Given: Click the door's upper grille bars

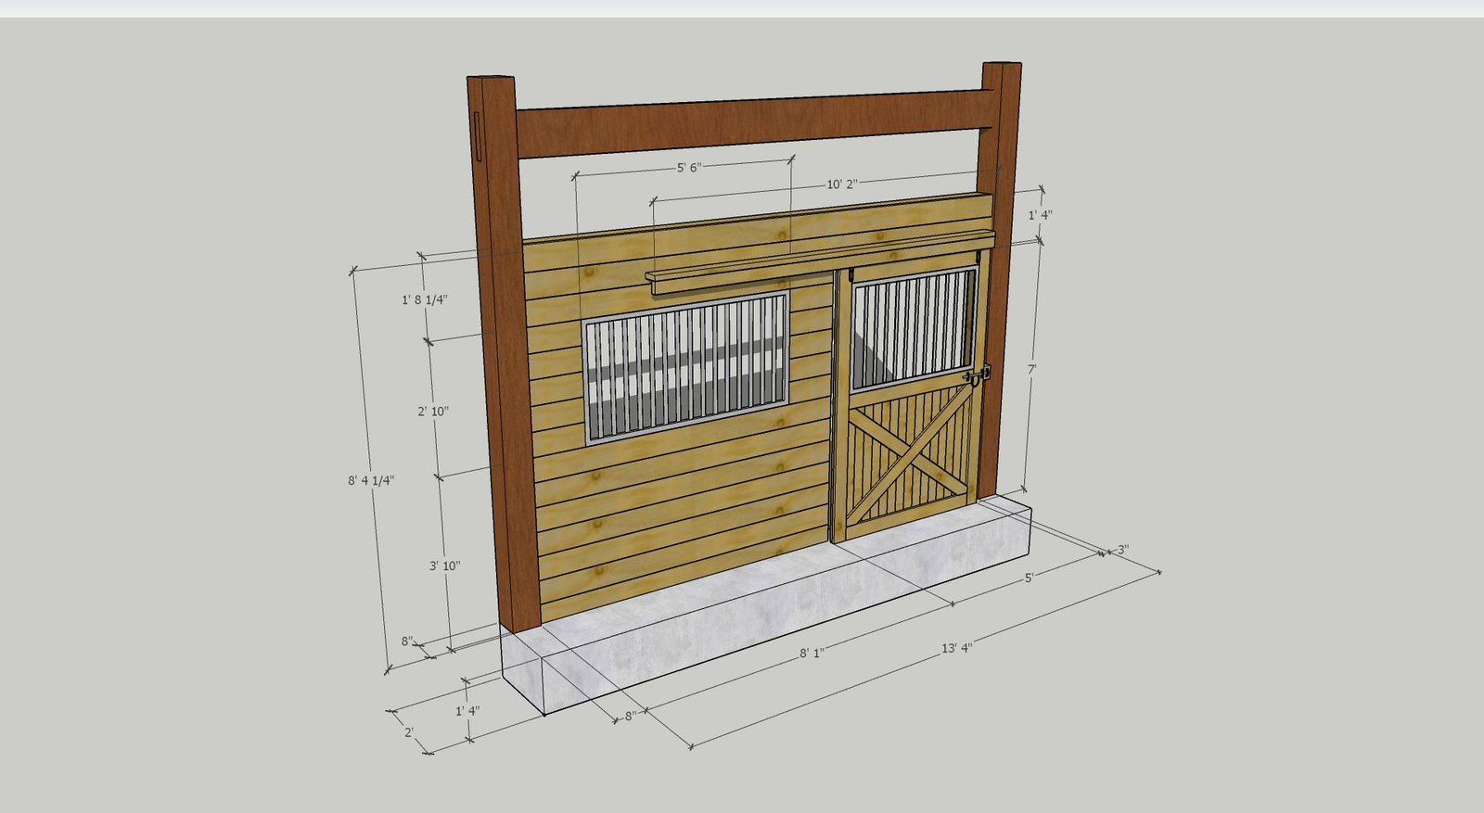Looking at the screenshot, I should click(913, 328).
